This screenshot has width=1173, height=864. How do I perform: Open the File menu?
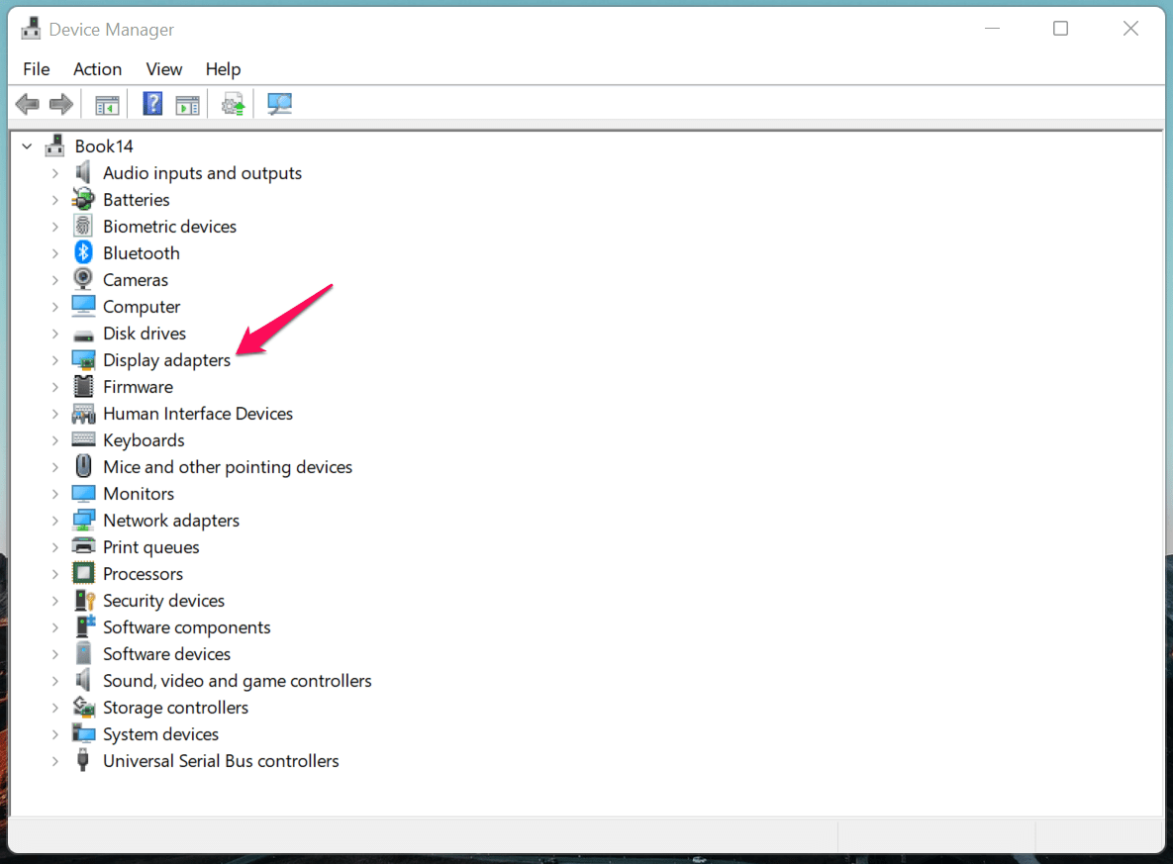37,69
